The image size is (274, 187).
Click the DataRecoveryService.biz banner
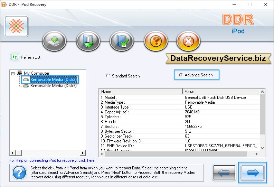coord(218,58)
